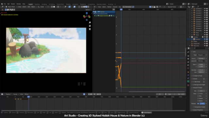209x118 pixels.
Task: Click the Safe Areas preset list icon
Action: tap(204, 82)
